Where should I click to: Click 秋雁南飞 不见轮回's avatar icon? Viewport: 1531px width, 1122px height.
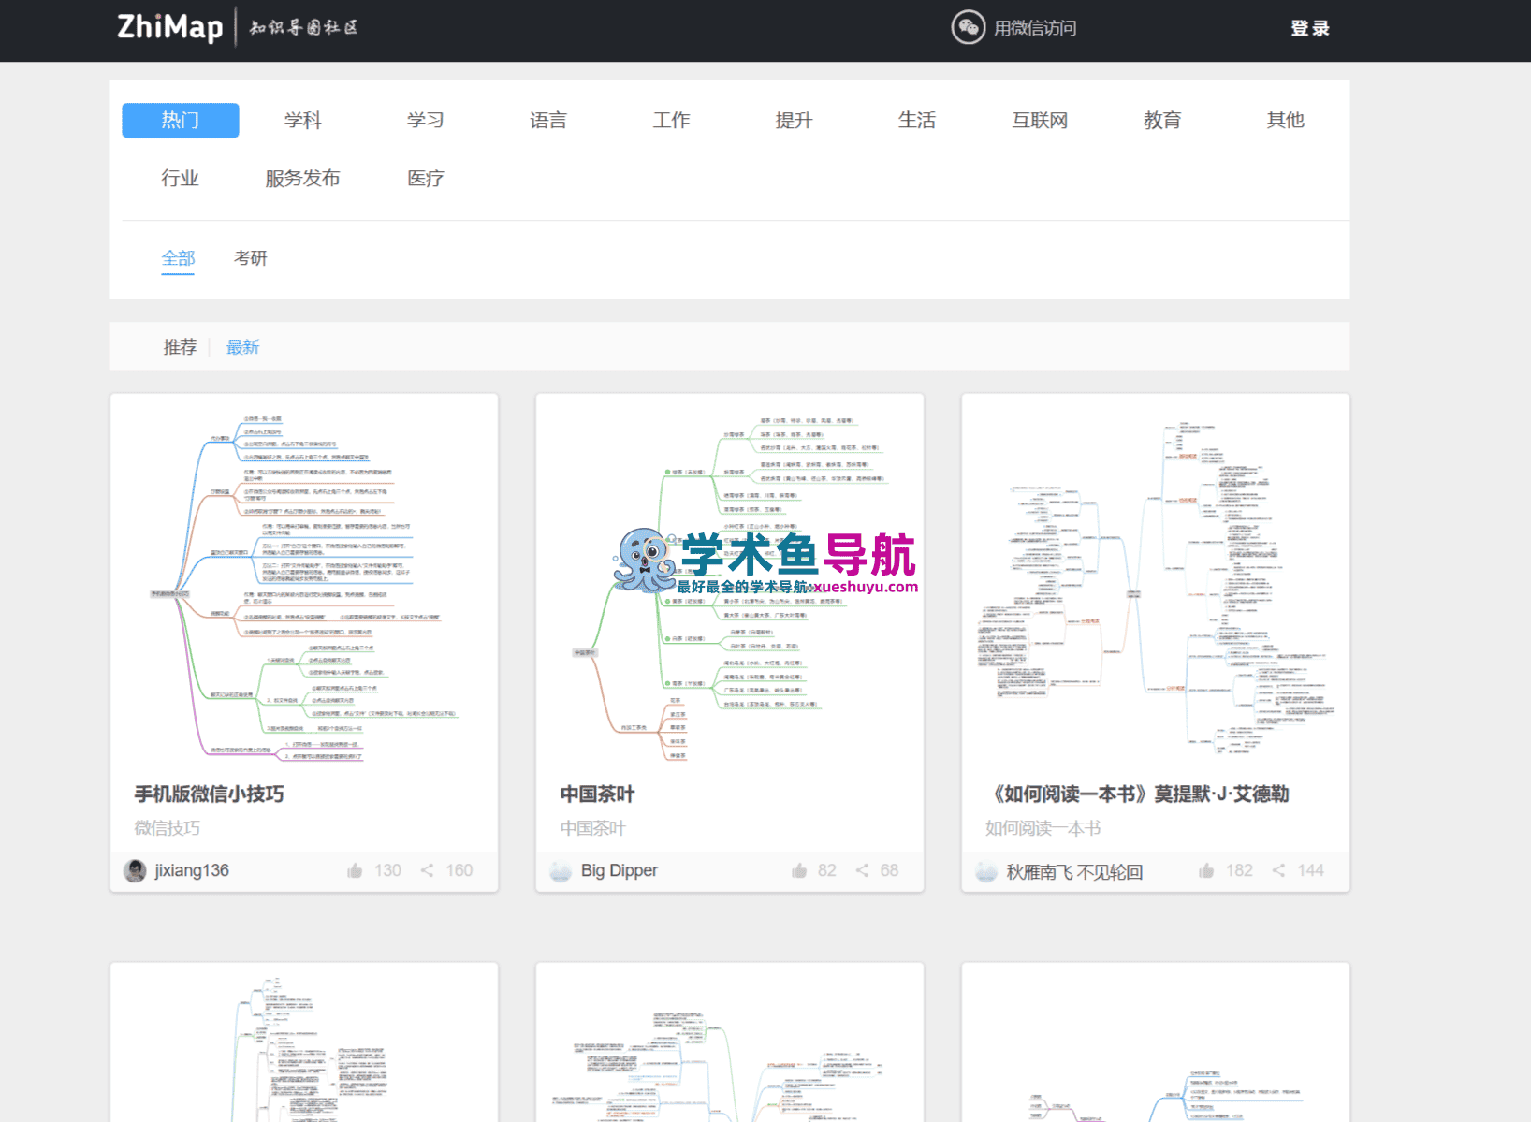click(x=986, y=871)
